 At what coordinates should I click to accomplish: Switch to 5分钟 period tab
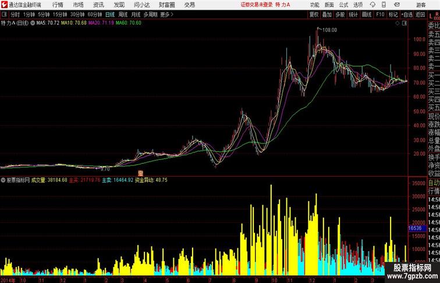tap(44, 15)
